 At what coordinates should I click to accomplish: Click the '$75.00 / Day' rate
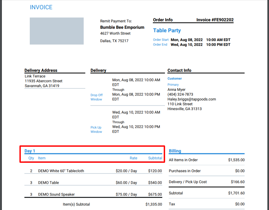(x=126, y=194)
